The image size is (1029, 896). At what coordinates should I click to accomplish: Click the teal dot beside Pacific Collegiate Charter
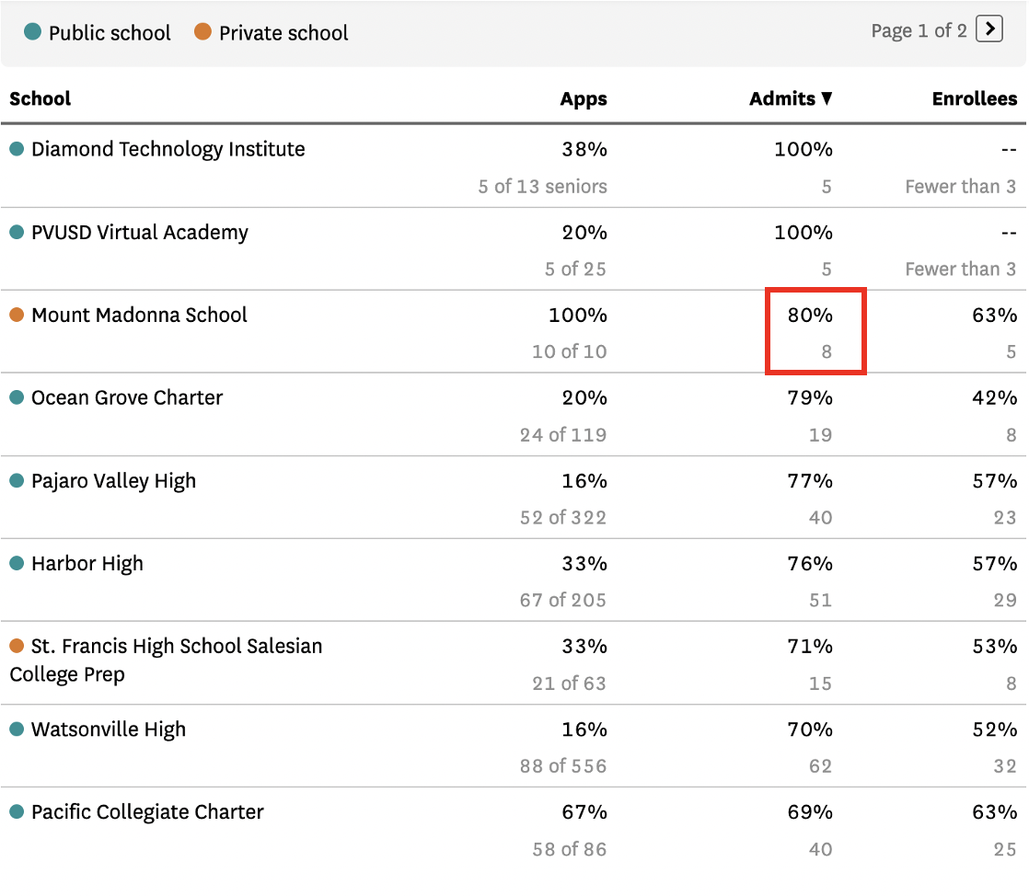point(17,812)
